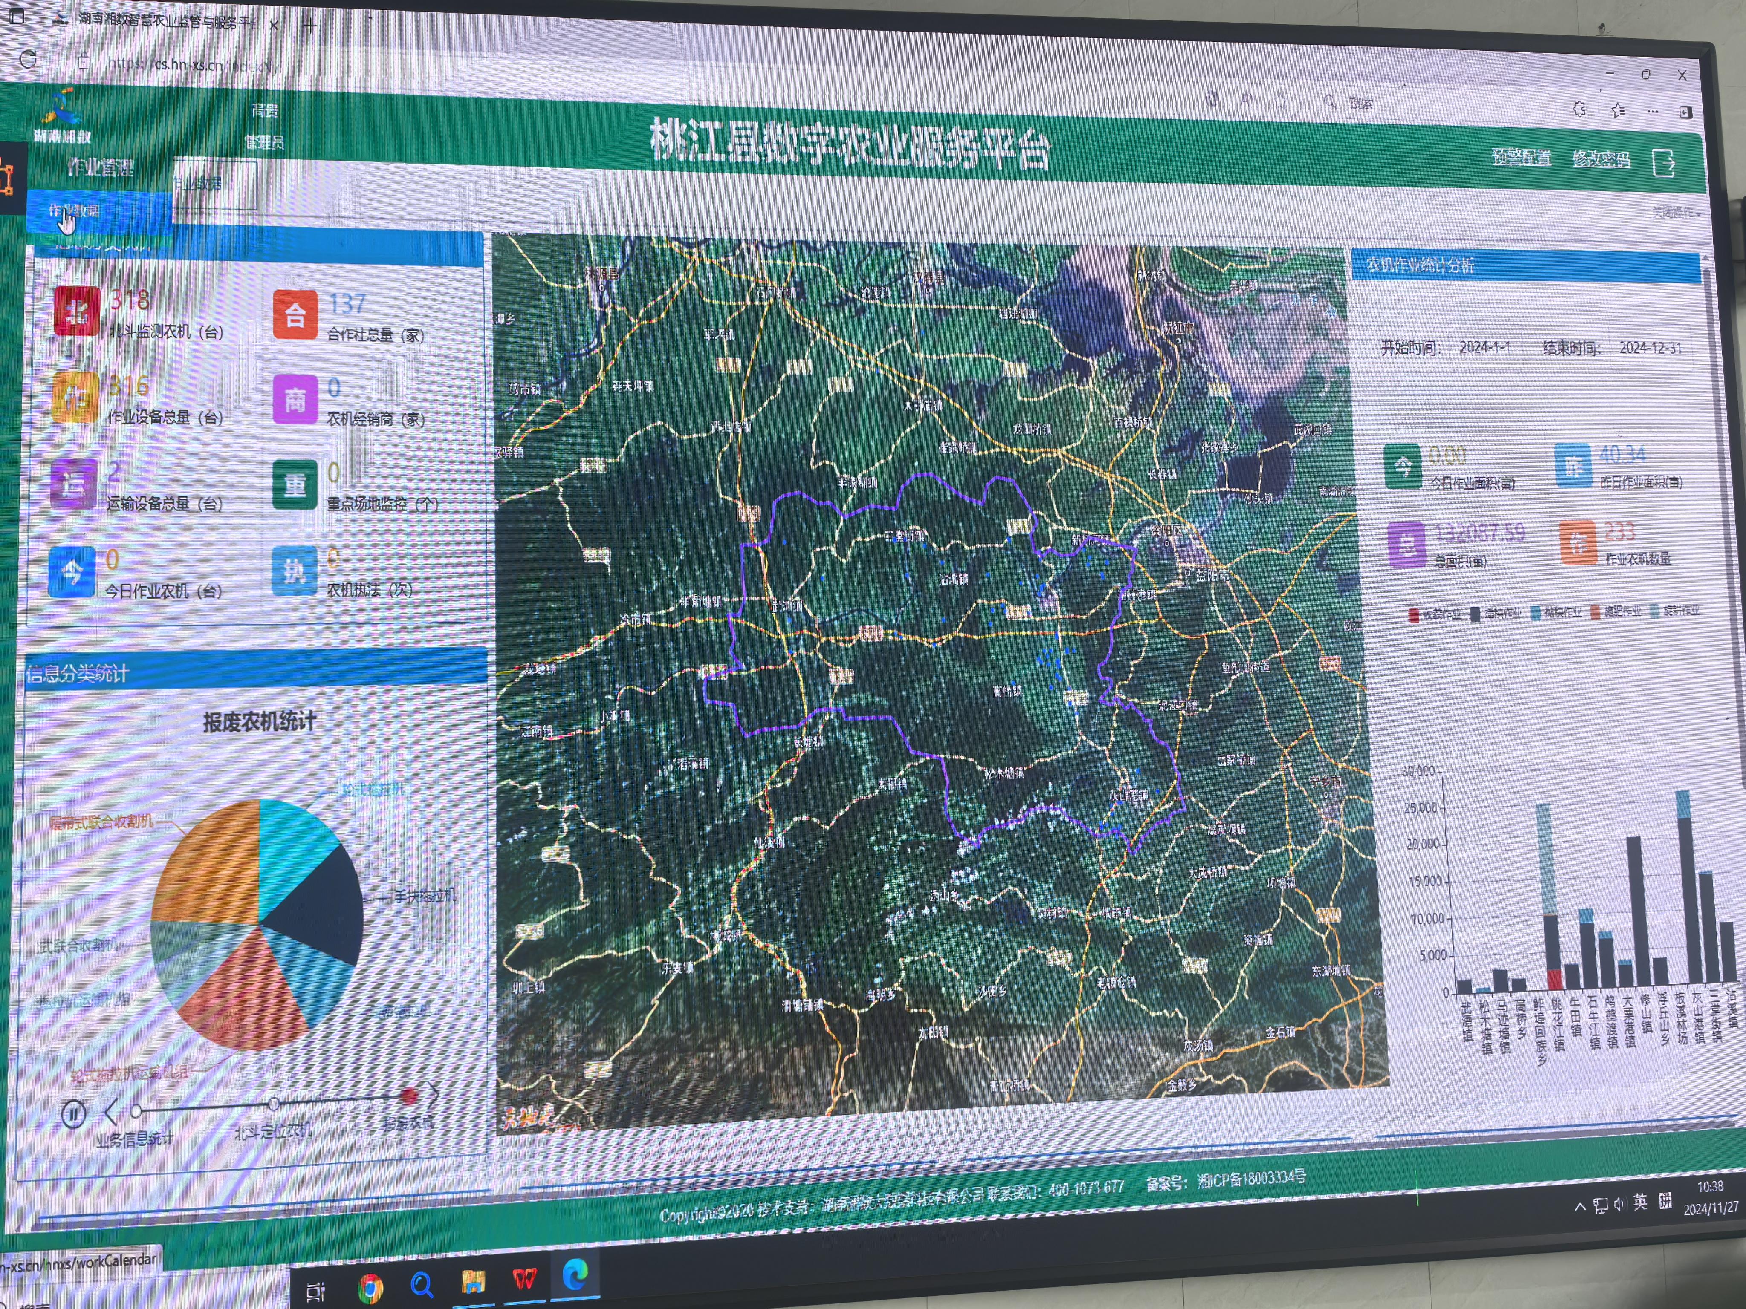Click the logout icon in green header
This screenshot has width=1746, height=1309.
pos(1663,164)
